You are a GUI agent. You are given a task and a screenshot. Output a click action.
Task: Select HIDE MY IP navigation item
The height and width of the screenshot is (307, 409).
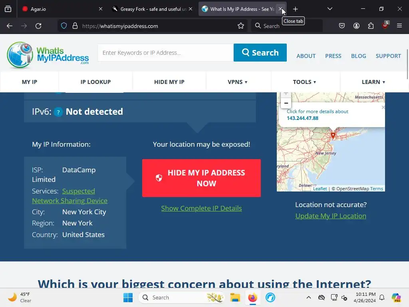(169, 82)
